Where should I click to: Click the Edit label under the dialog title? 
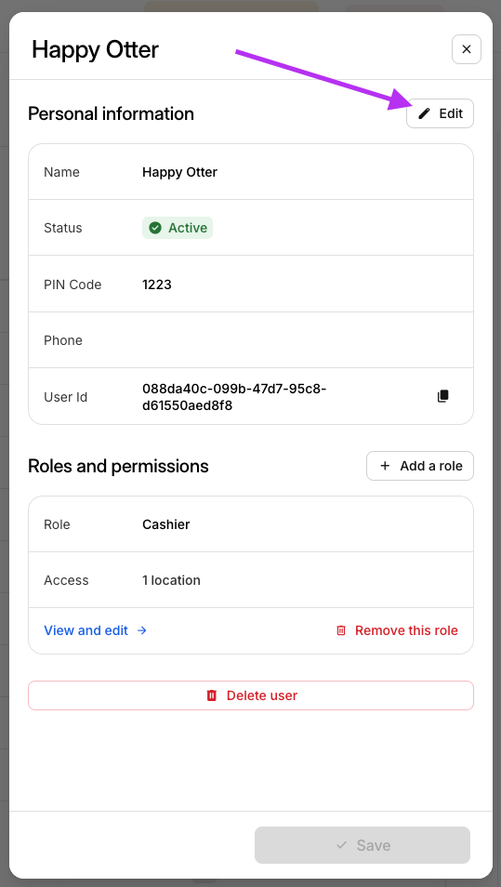click(451, 113)
